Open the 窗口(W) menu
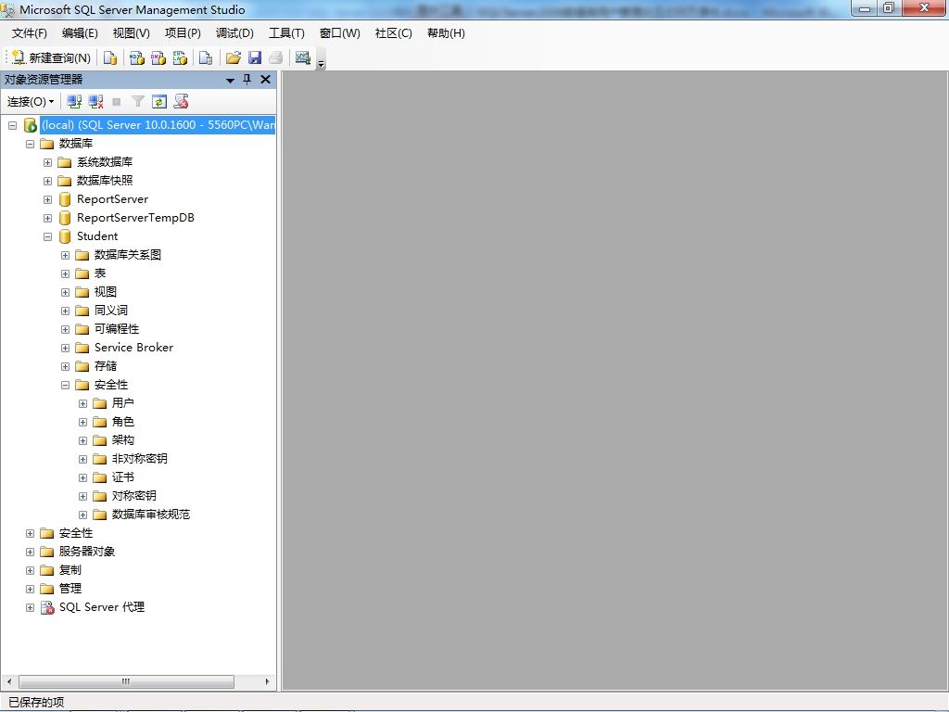Viewport: 949px width, 712px height. pos(339,33)
